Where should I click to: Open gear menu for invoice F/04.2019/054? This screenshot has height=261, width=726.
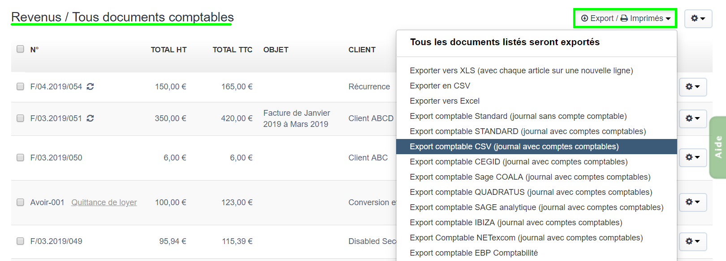tap(692, 87)
